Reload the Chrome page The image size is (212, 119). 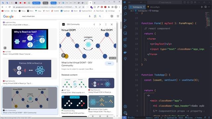tap(10, 7)
